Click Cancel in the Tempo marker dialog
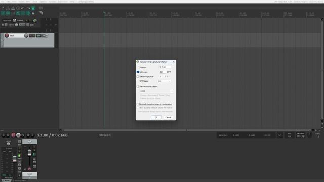 click(168, 117)
